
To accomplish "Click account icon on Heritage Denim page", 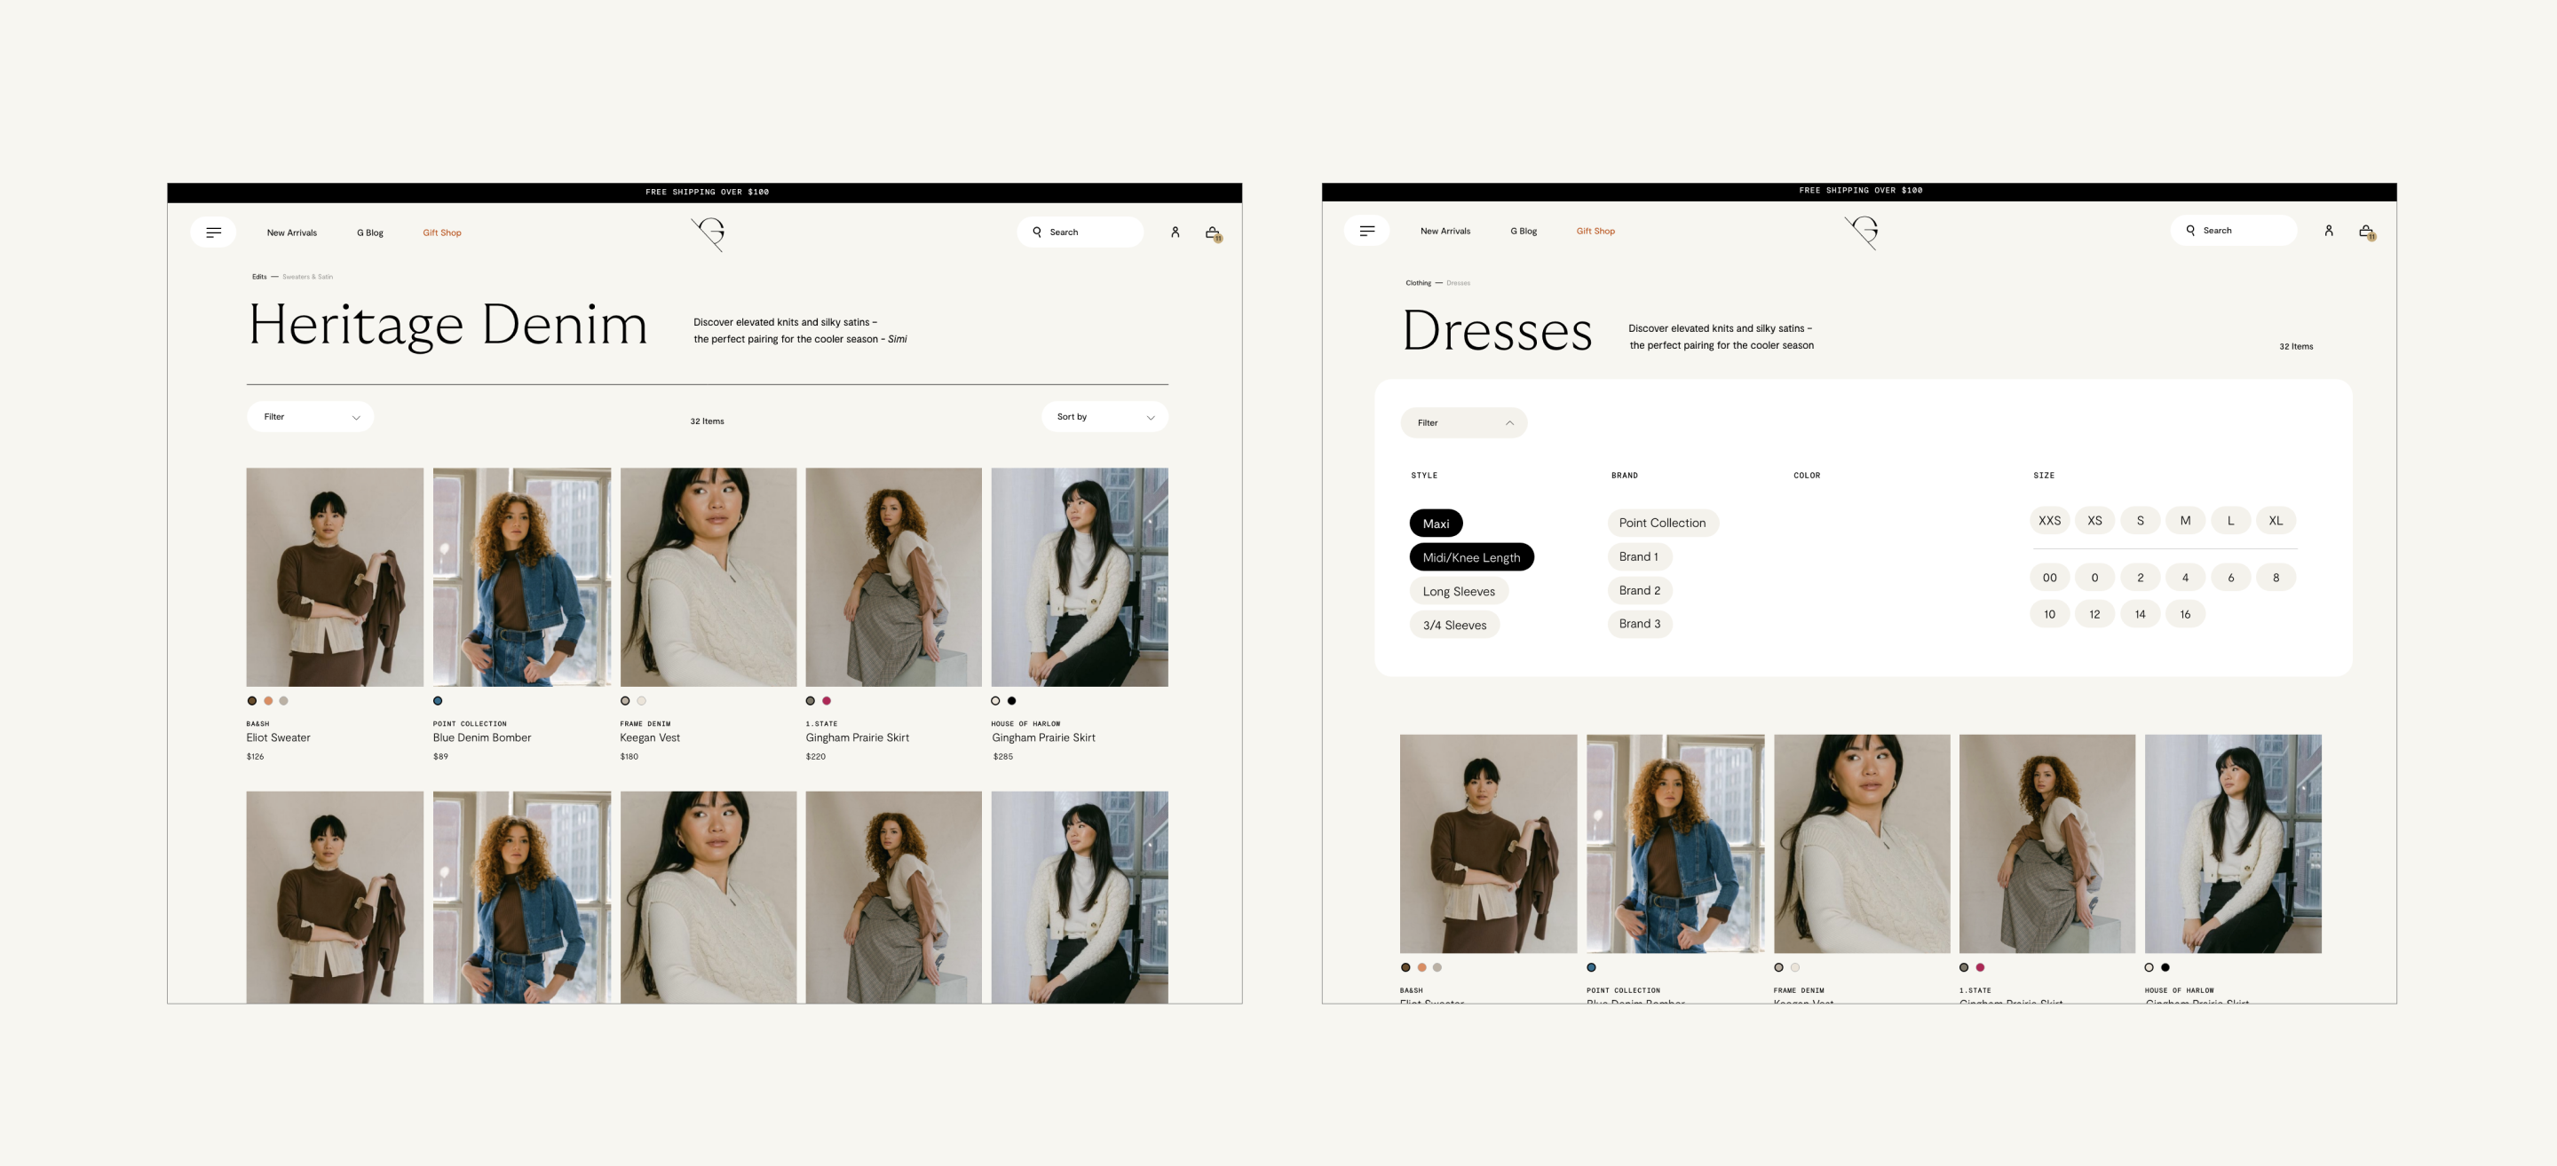I will [x=1176, y=232].
